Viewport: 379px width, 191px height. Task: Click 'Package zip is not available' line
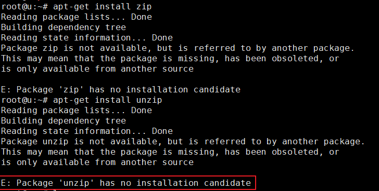click(178, 48)
